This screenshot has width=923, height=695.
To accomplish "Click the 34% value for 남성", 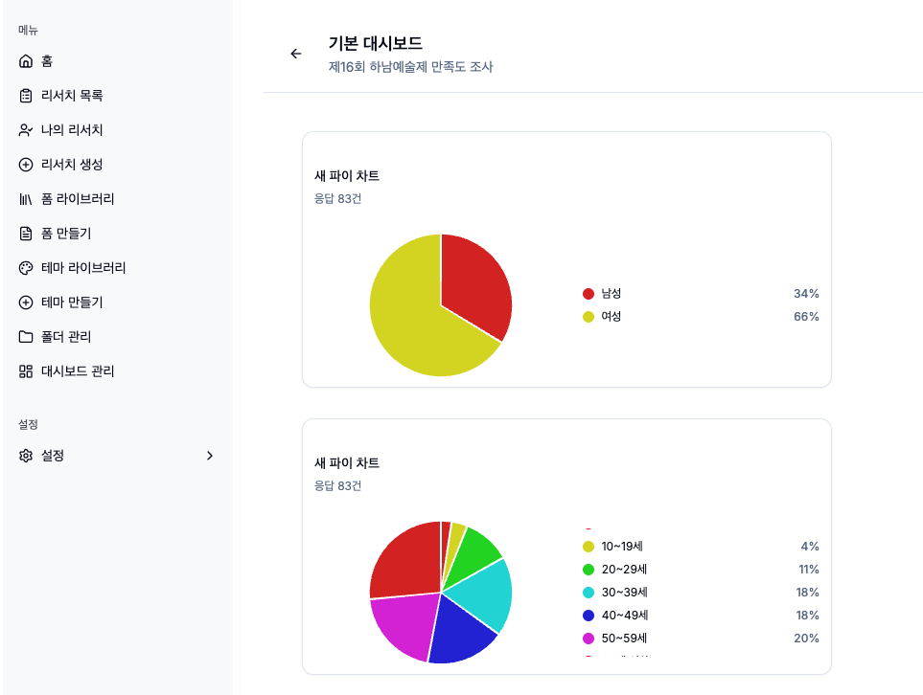I will [x=806, y=294].
